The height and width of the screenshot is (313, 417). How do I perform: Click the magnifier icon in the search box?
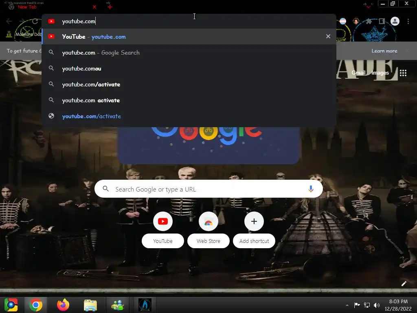[105, 189]
